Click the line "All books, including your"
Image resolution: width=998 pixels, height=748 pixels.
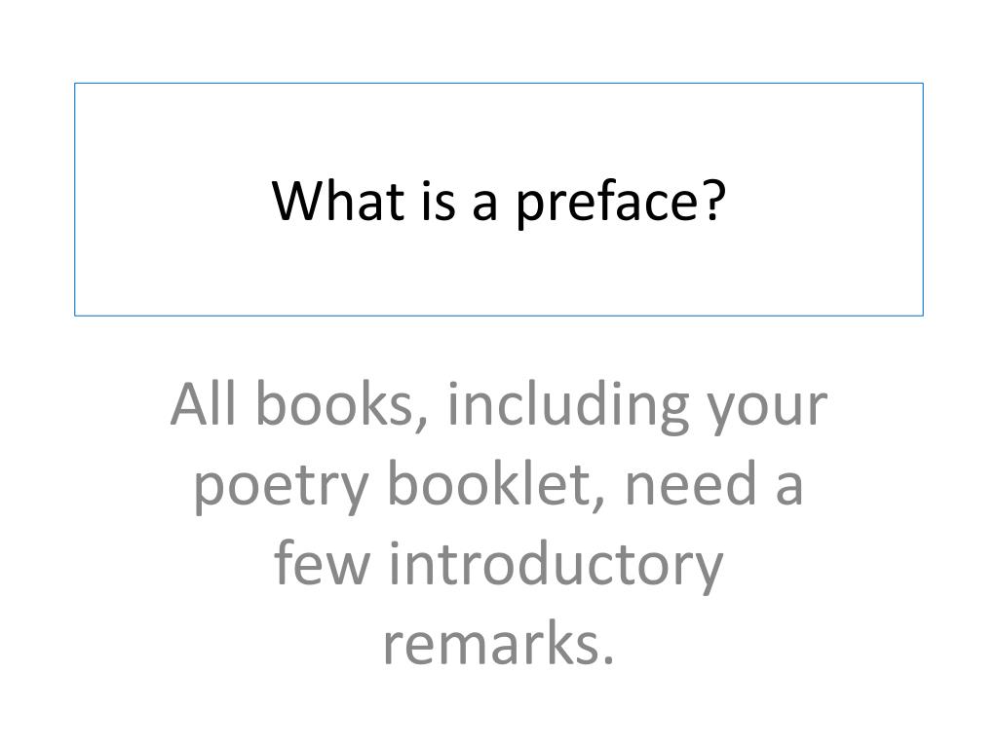(x=499, y=407)
